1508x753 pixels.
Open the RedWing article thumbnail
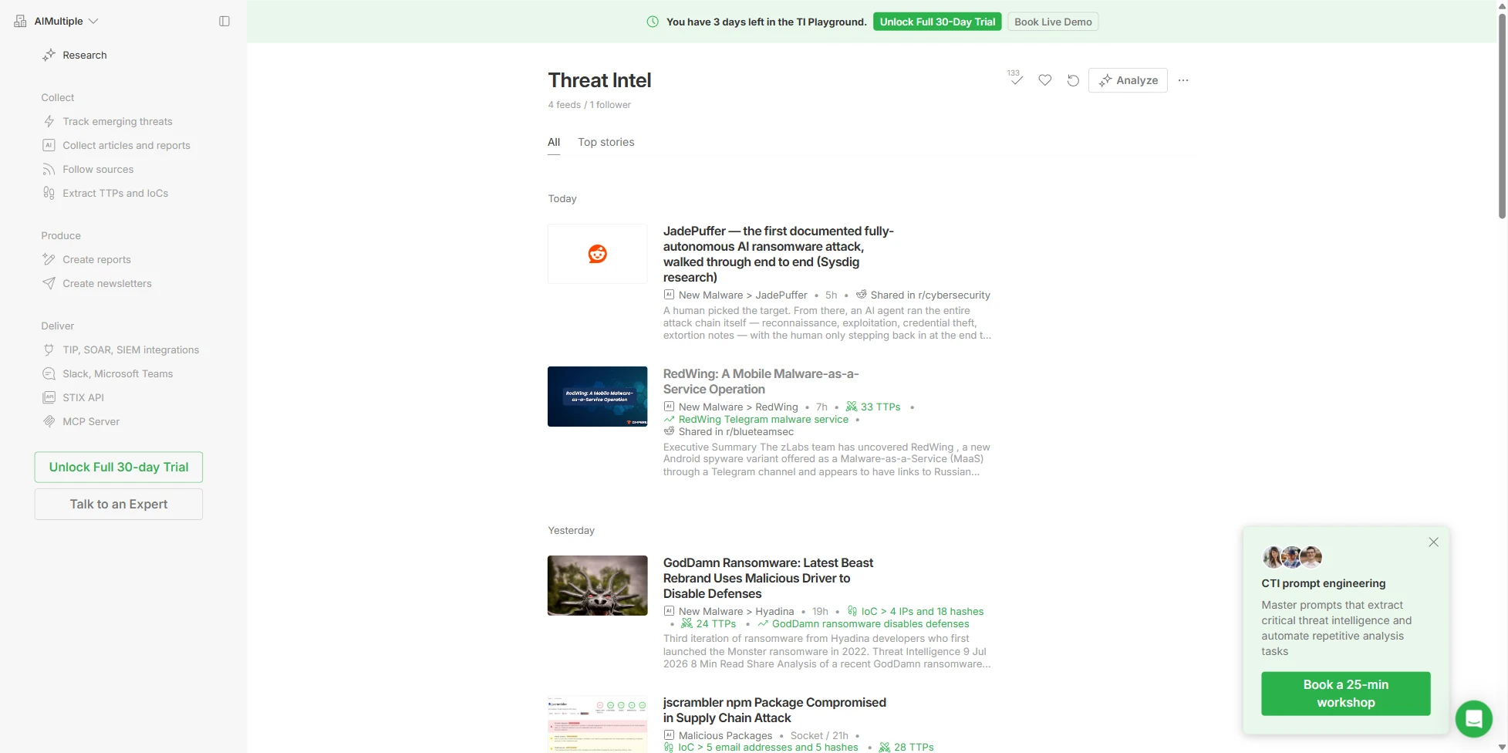tap(598, 397)
